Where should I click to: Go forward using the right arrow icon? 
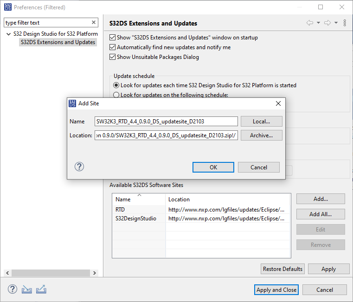(327, 23)
